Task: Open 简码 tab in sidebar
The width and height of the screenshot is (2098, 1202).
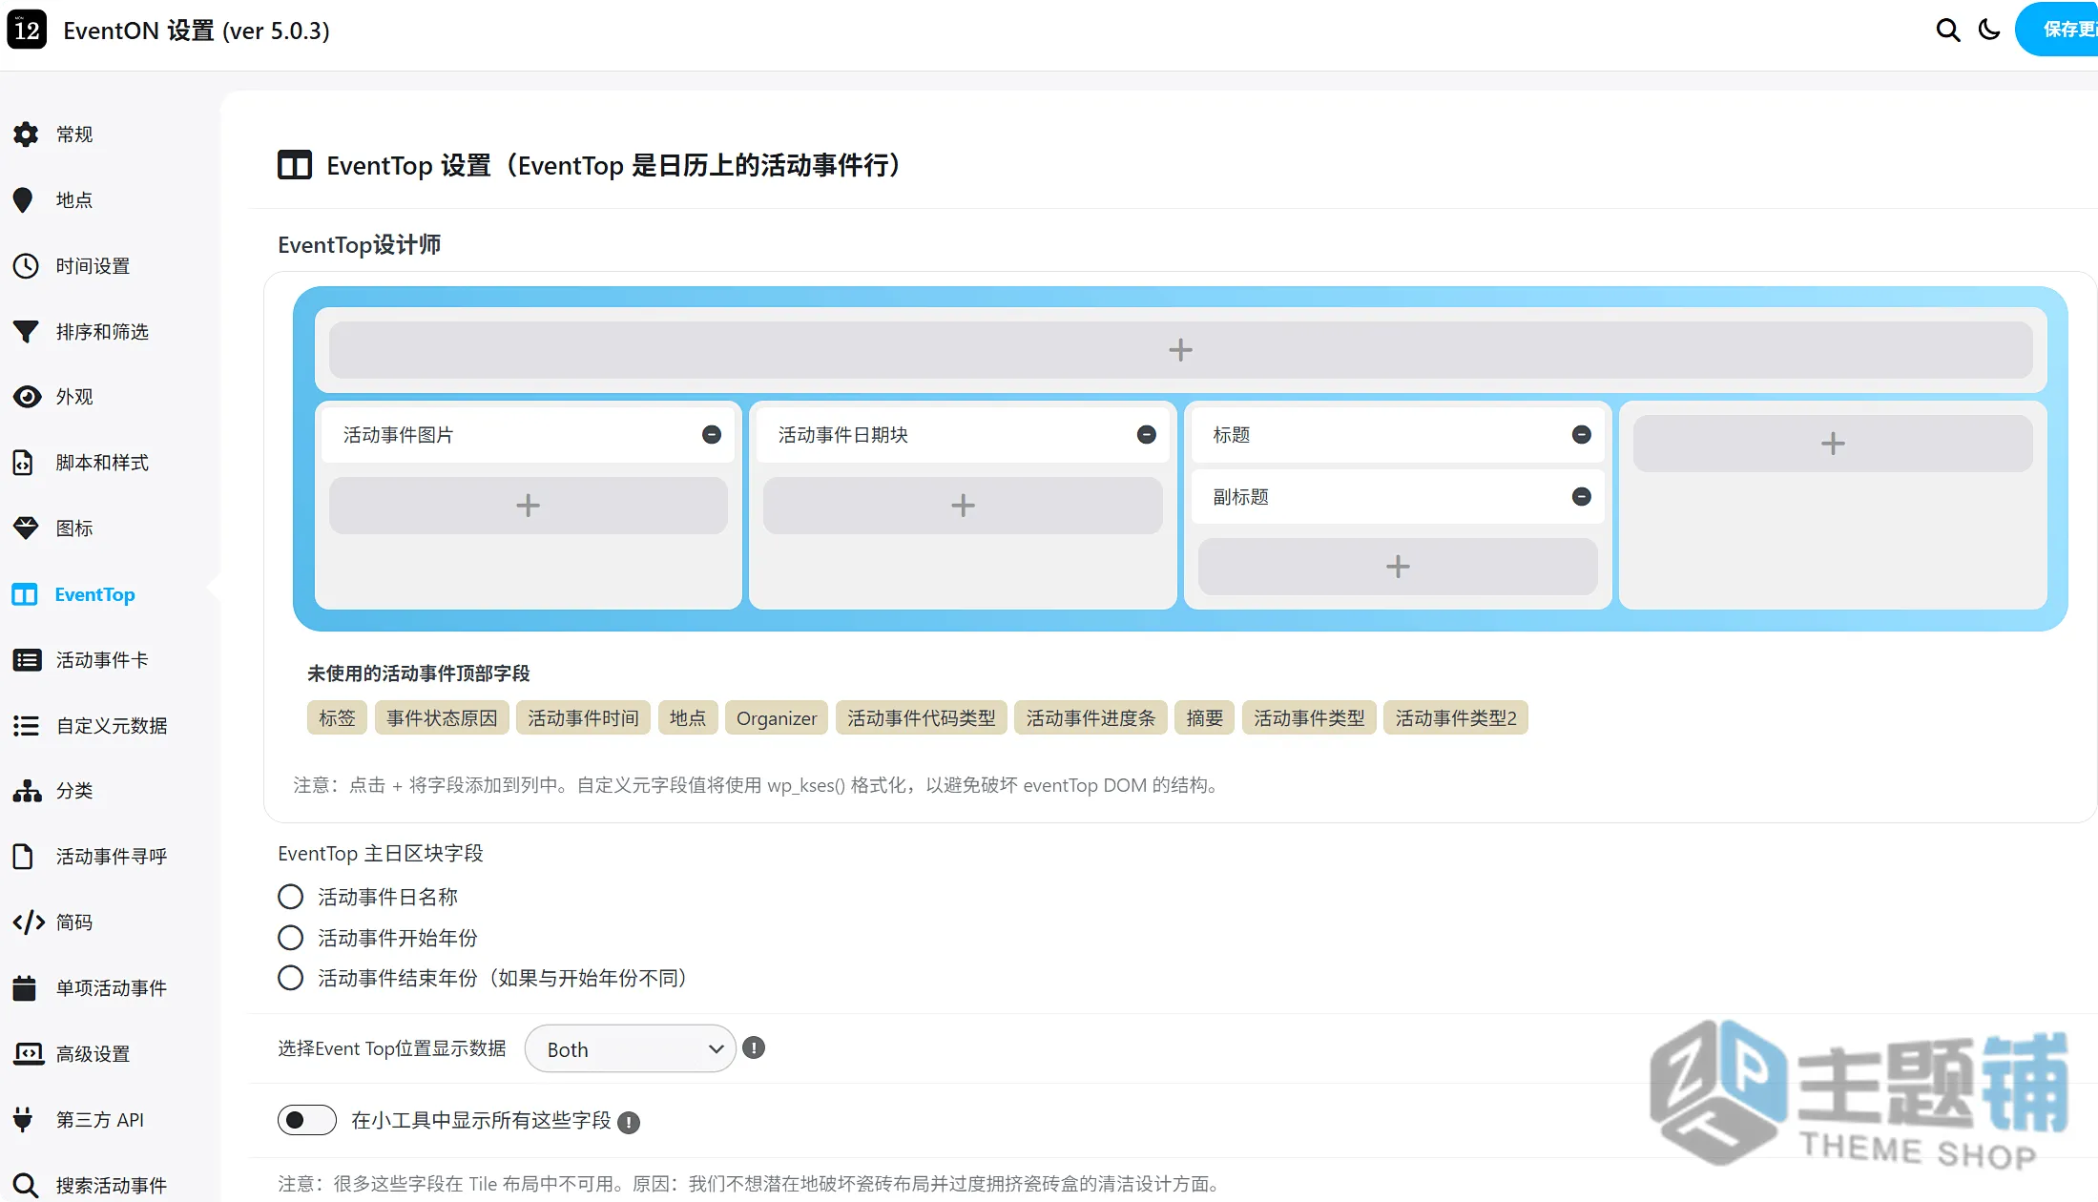Action: pos(74,922)
